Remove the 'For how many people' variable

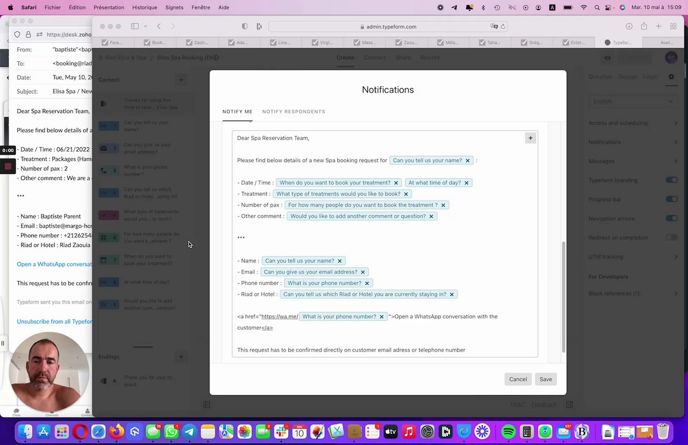click(x=443, y=205)
